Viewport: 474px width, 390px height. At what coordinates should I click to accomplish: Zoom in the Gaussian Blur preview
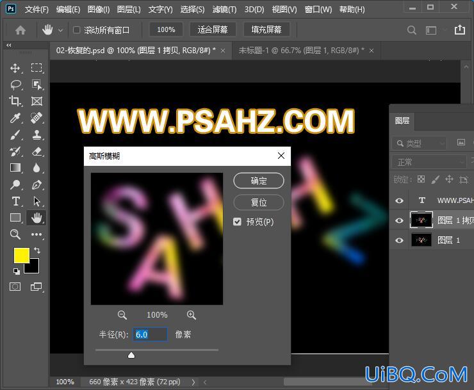192,315
